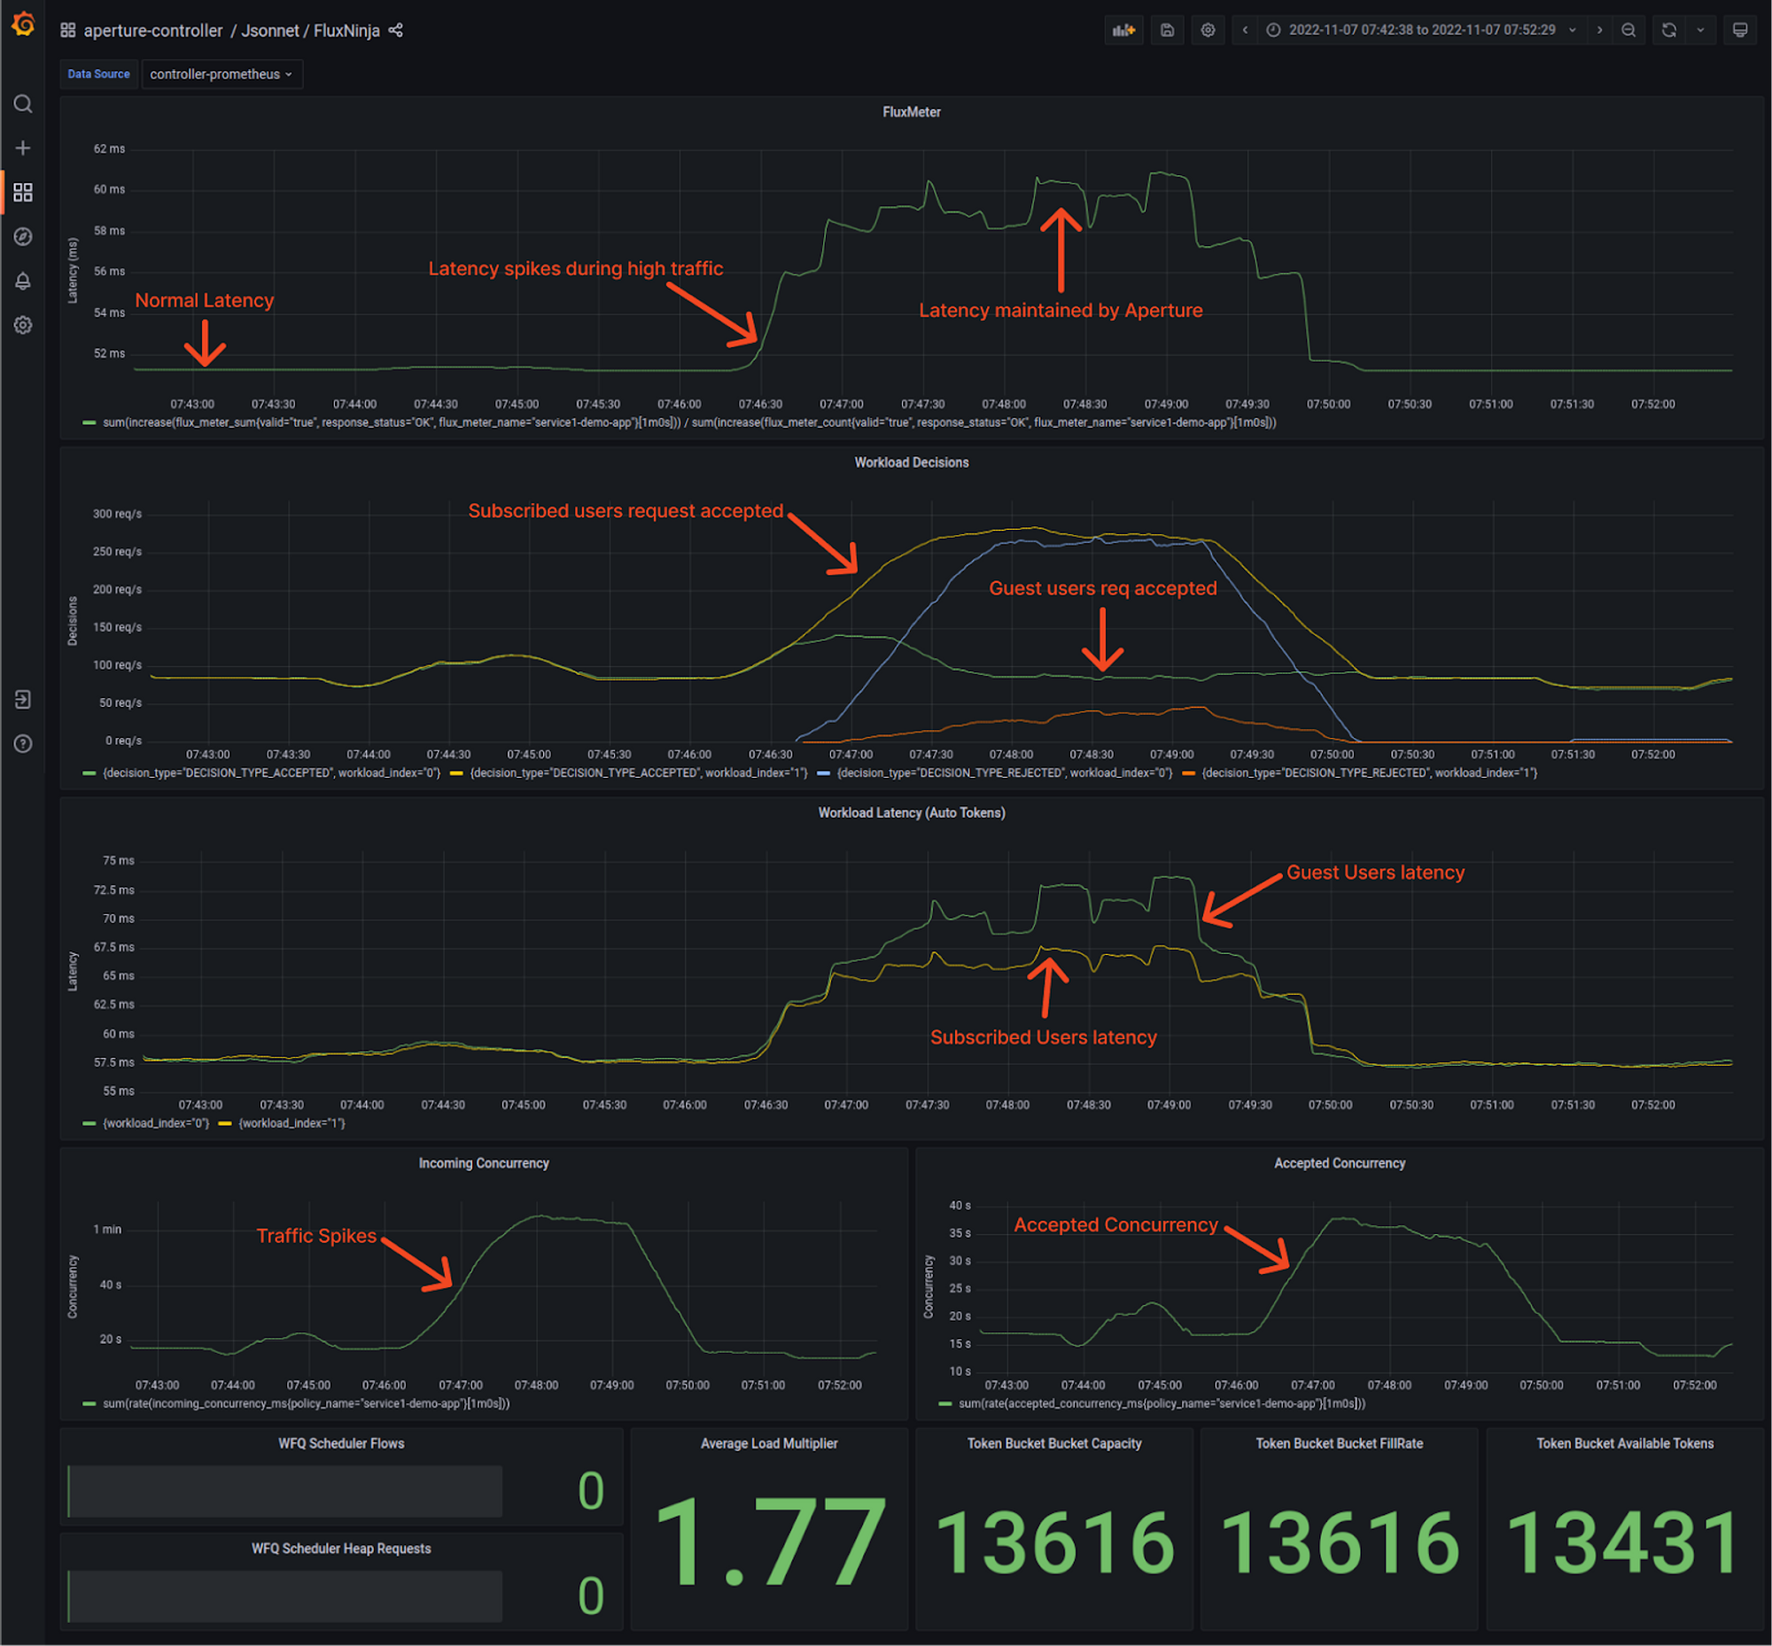This screenshot has width=1772, height=1646.
Task: Open WFQ Scheduler Heap Requests panel title
Action: 341,1549
